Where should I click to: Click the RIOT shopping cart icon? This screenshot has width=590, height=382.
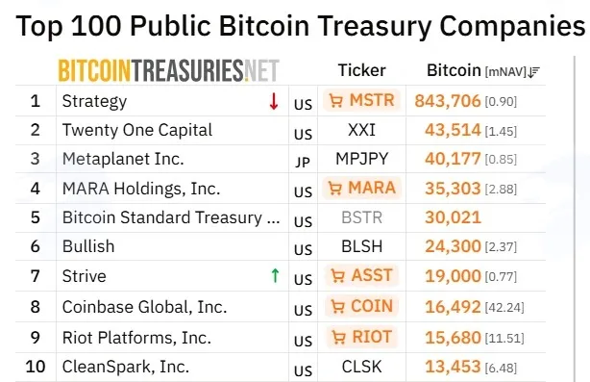pyautogui.click(x=338, y=337)
